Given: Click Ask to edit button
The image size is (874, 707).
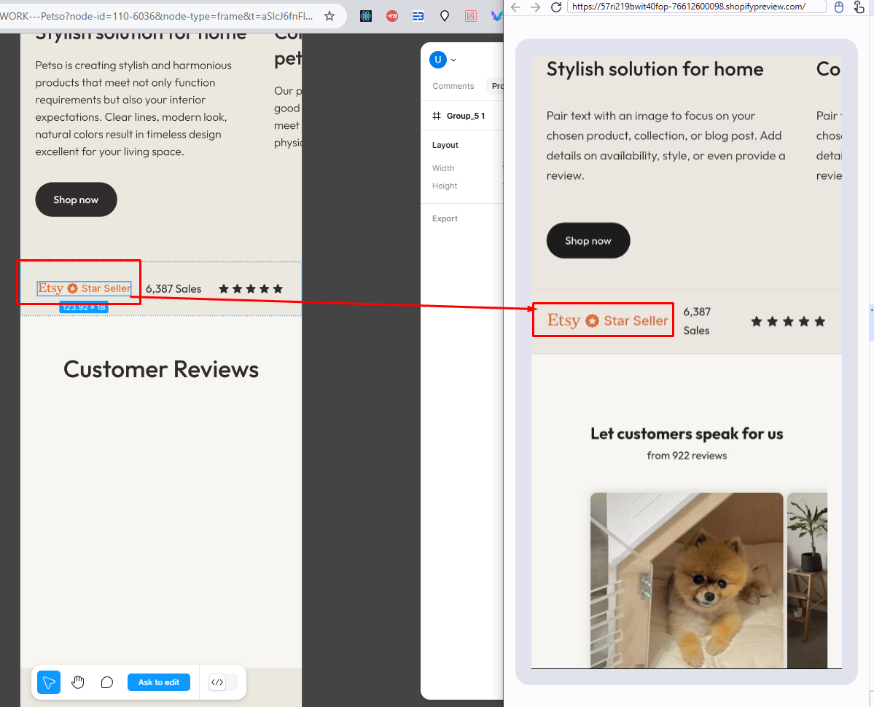Looking at the screenshot, I should click(x=159, y=682).
